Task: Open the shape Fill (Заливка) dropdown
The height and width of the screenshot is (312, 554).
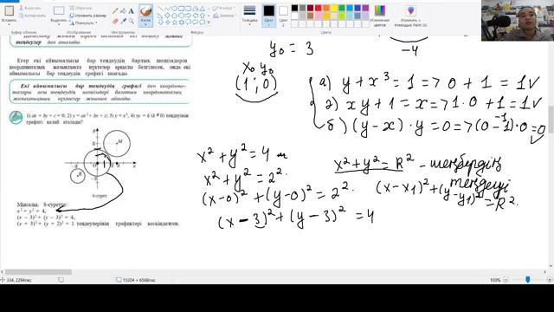Action: tap(224, 16)
